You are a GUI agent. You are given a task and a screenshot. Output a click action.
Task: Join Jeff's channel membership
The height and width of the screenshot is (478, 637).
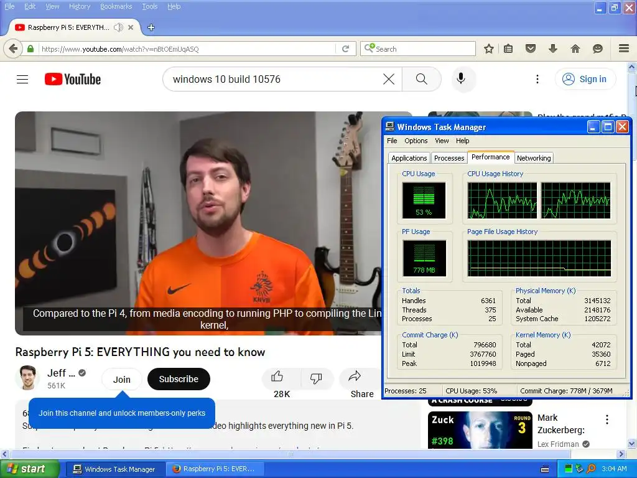(x=121, y=379)
